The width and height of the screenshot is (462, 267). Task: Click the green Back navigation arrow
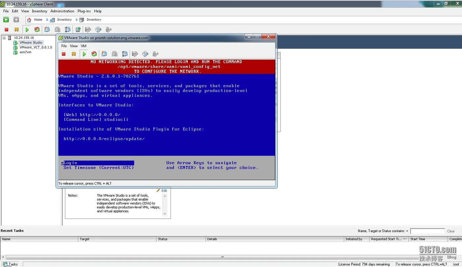pos(6,20)
